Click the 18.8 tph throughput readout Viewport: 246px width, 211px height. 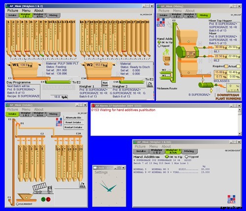click(x=59, y=97)
